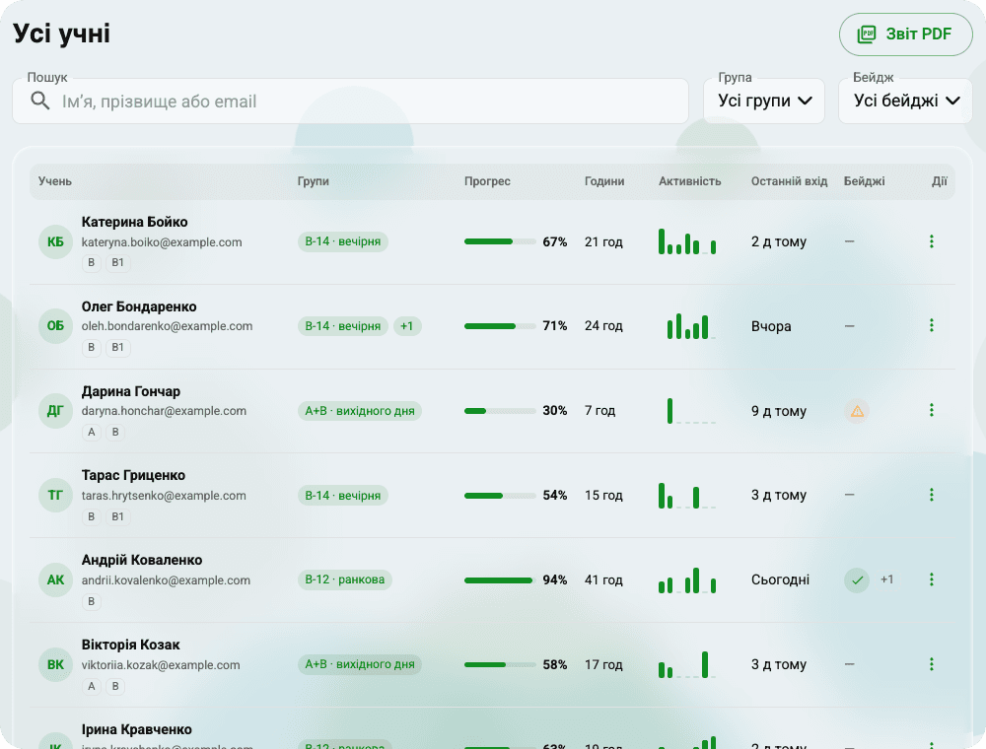Click hours value '7 год'
The height and width of the screenshot is (749, 986).
pos(599,410)
